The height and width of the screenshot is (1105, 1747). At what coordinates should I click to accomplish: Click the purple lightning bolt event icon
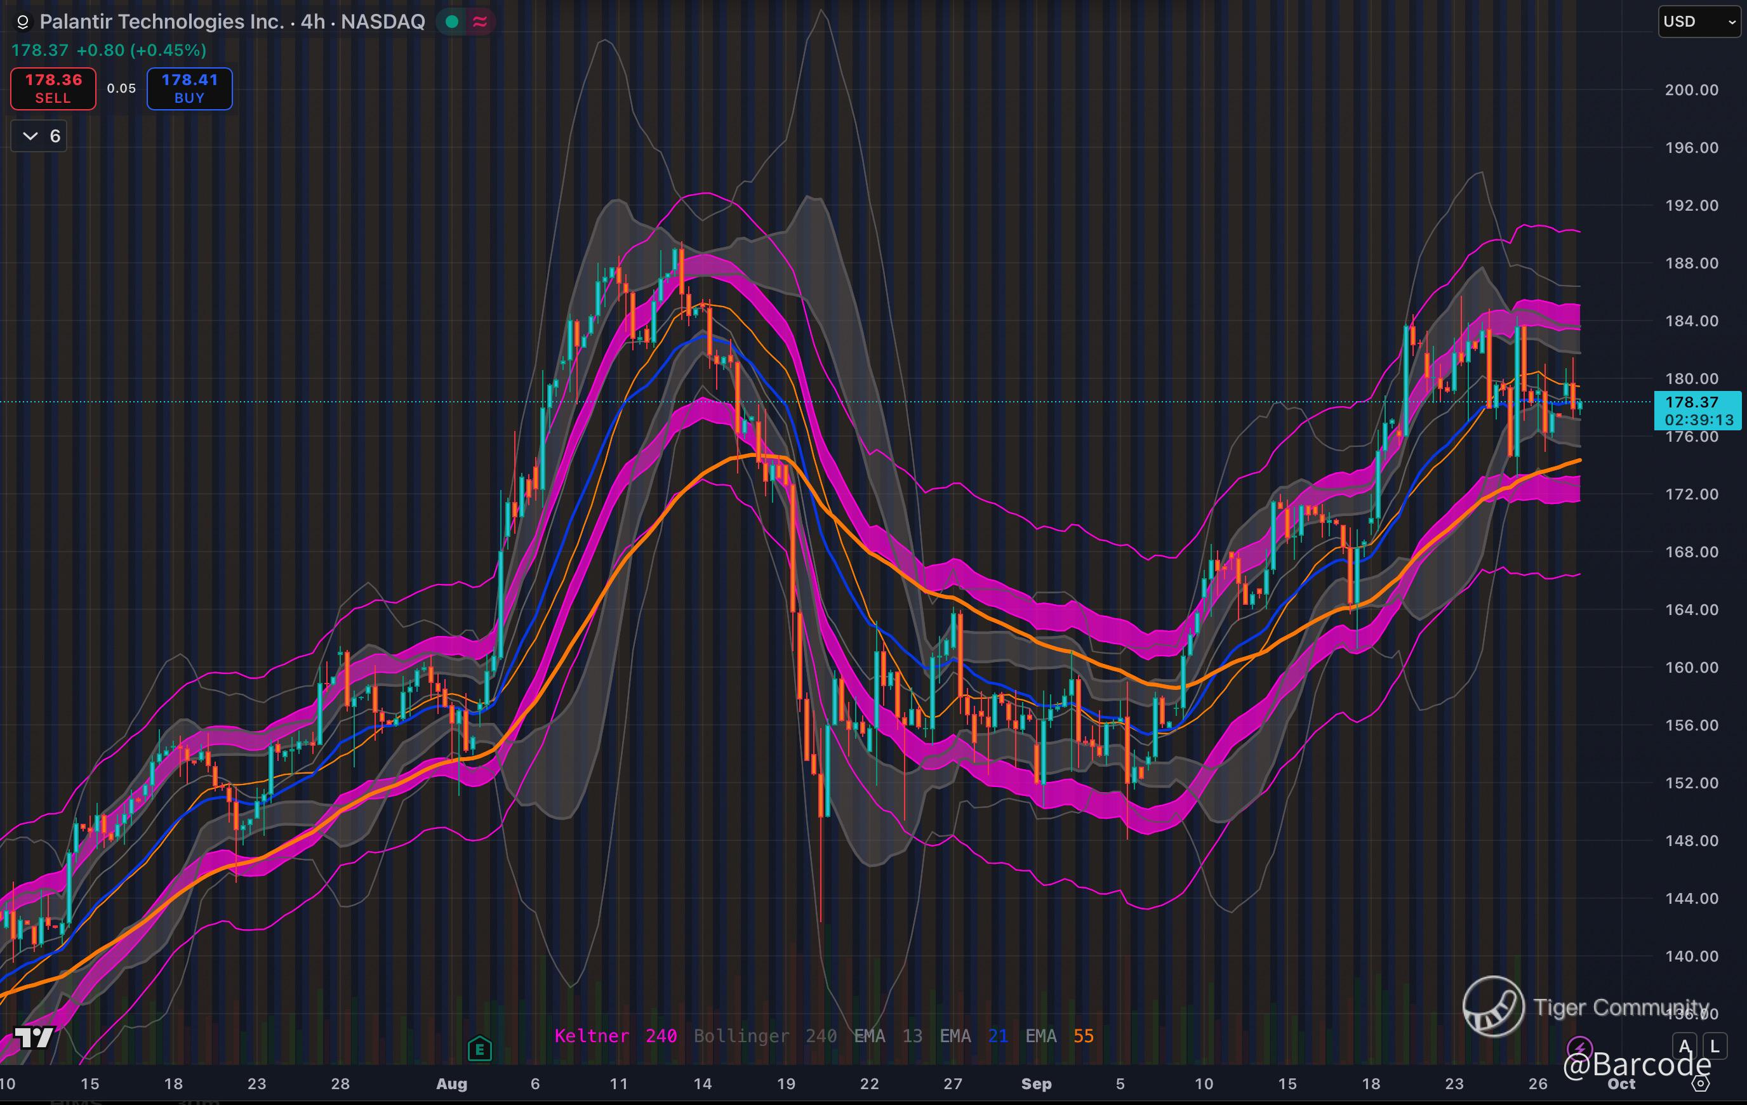pos(1579,1048)
